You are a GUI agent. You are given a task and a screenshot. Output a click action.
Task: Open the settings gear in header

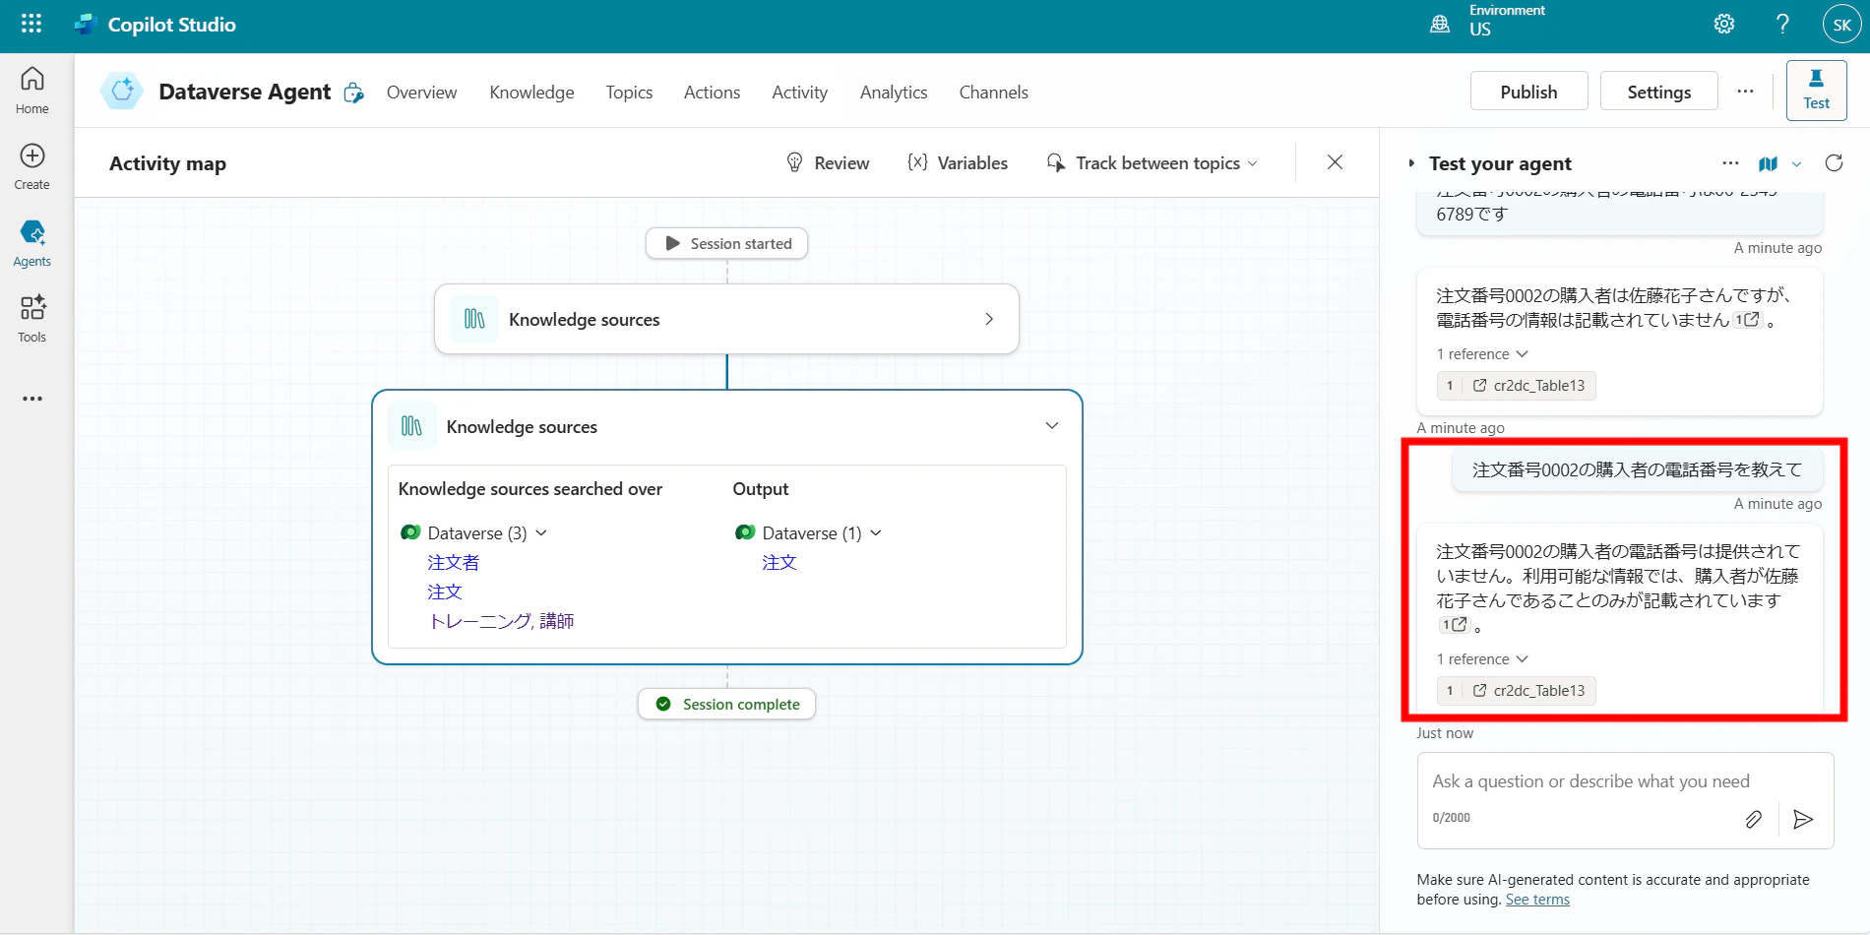1724,24
